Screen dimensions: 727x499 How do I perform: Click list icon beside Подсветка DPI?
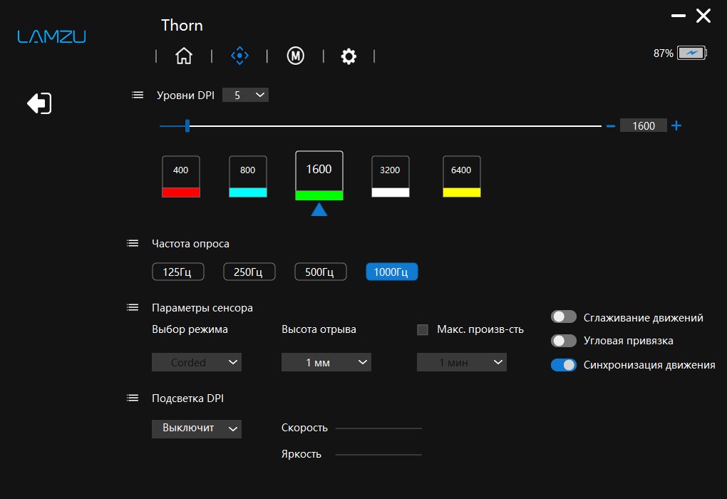pyautogui.click(x=133, y=398)
